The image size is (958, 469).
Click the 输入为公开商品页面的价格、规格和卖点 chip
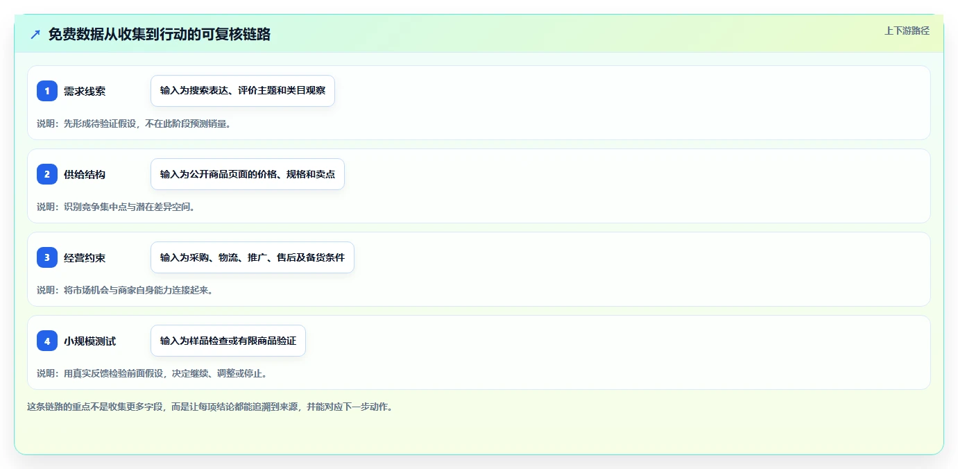click(x=248, y=174)
